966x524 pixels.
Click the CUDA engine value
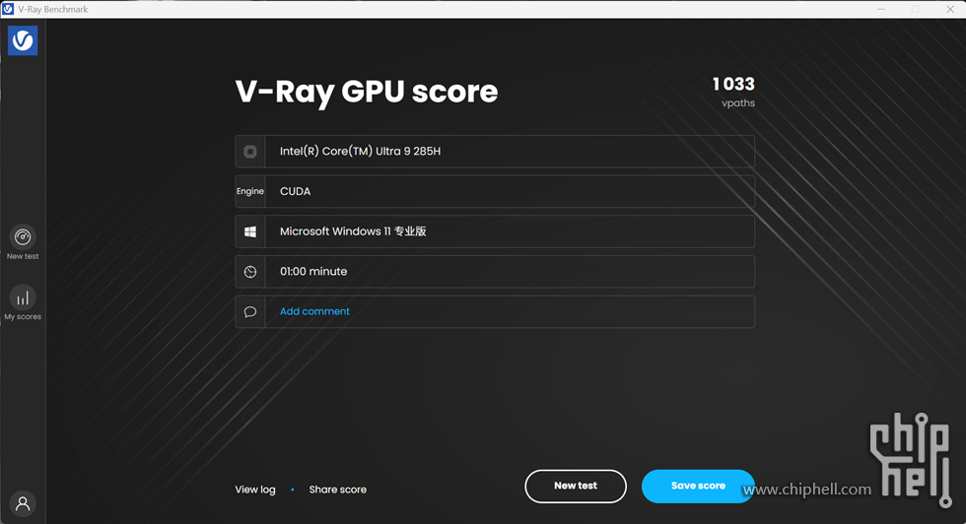295,191
